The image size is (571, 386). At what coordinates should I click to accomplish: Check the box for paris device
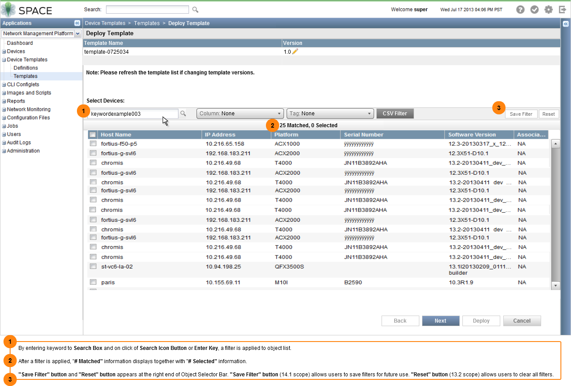click(x=93, y=282)
